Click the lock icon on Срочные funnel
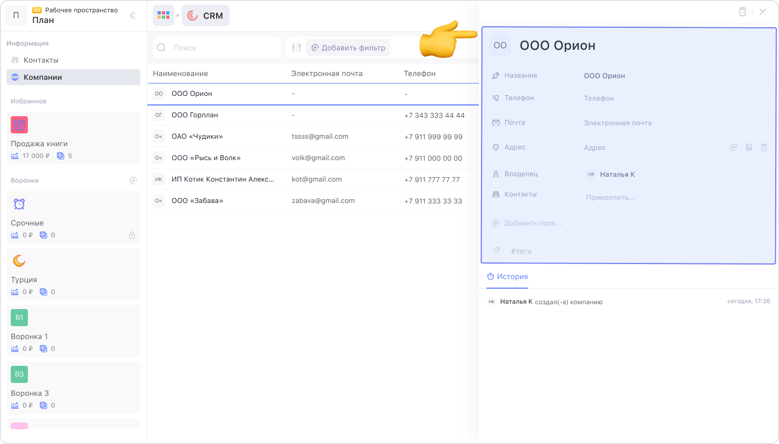This screenshot has height=444, width=779. [132, 235]
